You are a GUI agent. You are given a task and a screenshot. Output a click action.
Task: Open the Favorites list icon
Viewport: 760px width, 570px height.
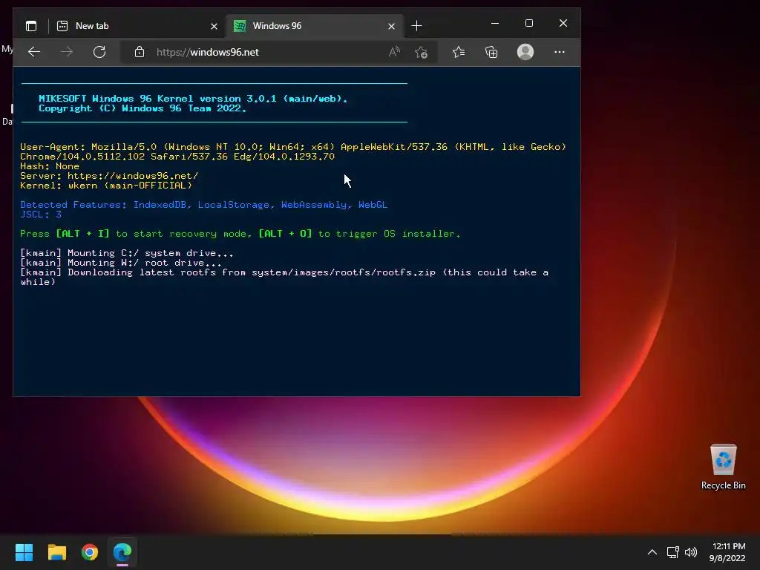tap(459, 52)
